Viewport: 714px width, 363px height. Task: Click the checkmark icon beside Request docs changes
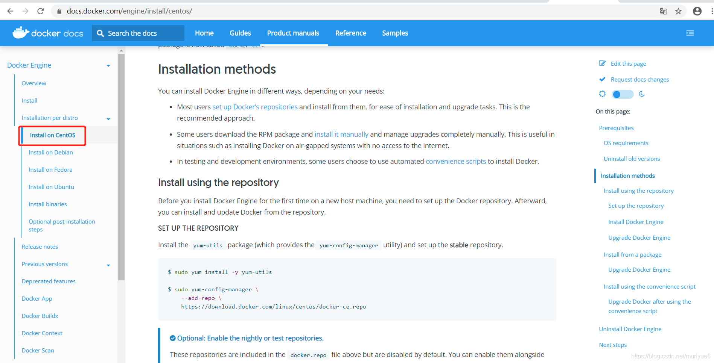(x=602, y=79)
